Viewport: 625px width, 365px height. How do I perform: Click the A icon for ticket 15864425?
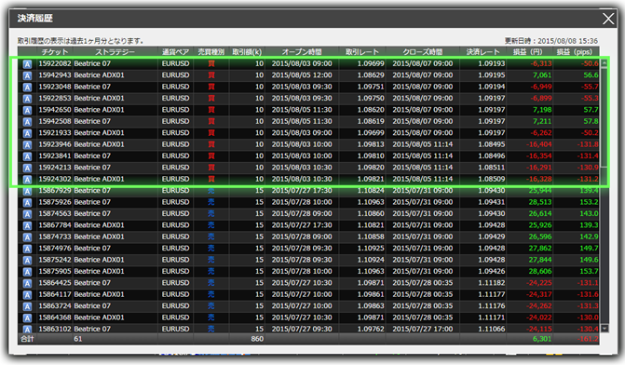[27, 283]
